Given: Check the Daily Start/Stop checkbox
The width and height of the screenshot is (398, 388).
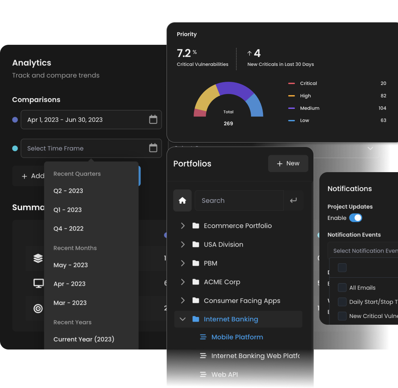Looking at the screenshot, I should pyautogui.click(x=342, y=302).
